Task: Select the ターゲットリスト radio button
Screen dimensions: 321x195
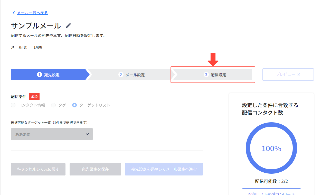Action: click(x=74, y=105)
